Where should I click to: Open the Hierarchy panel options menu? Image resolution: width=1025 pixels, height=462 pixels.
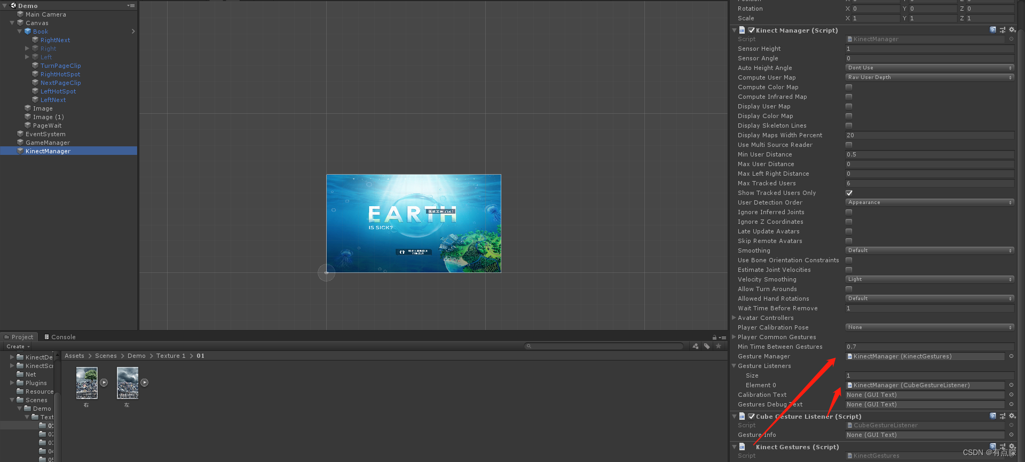131,5
